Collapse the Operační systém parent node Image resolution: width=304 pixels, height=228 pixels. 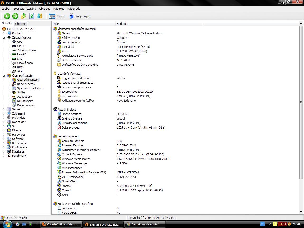(4, 76)
